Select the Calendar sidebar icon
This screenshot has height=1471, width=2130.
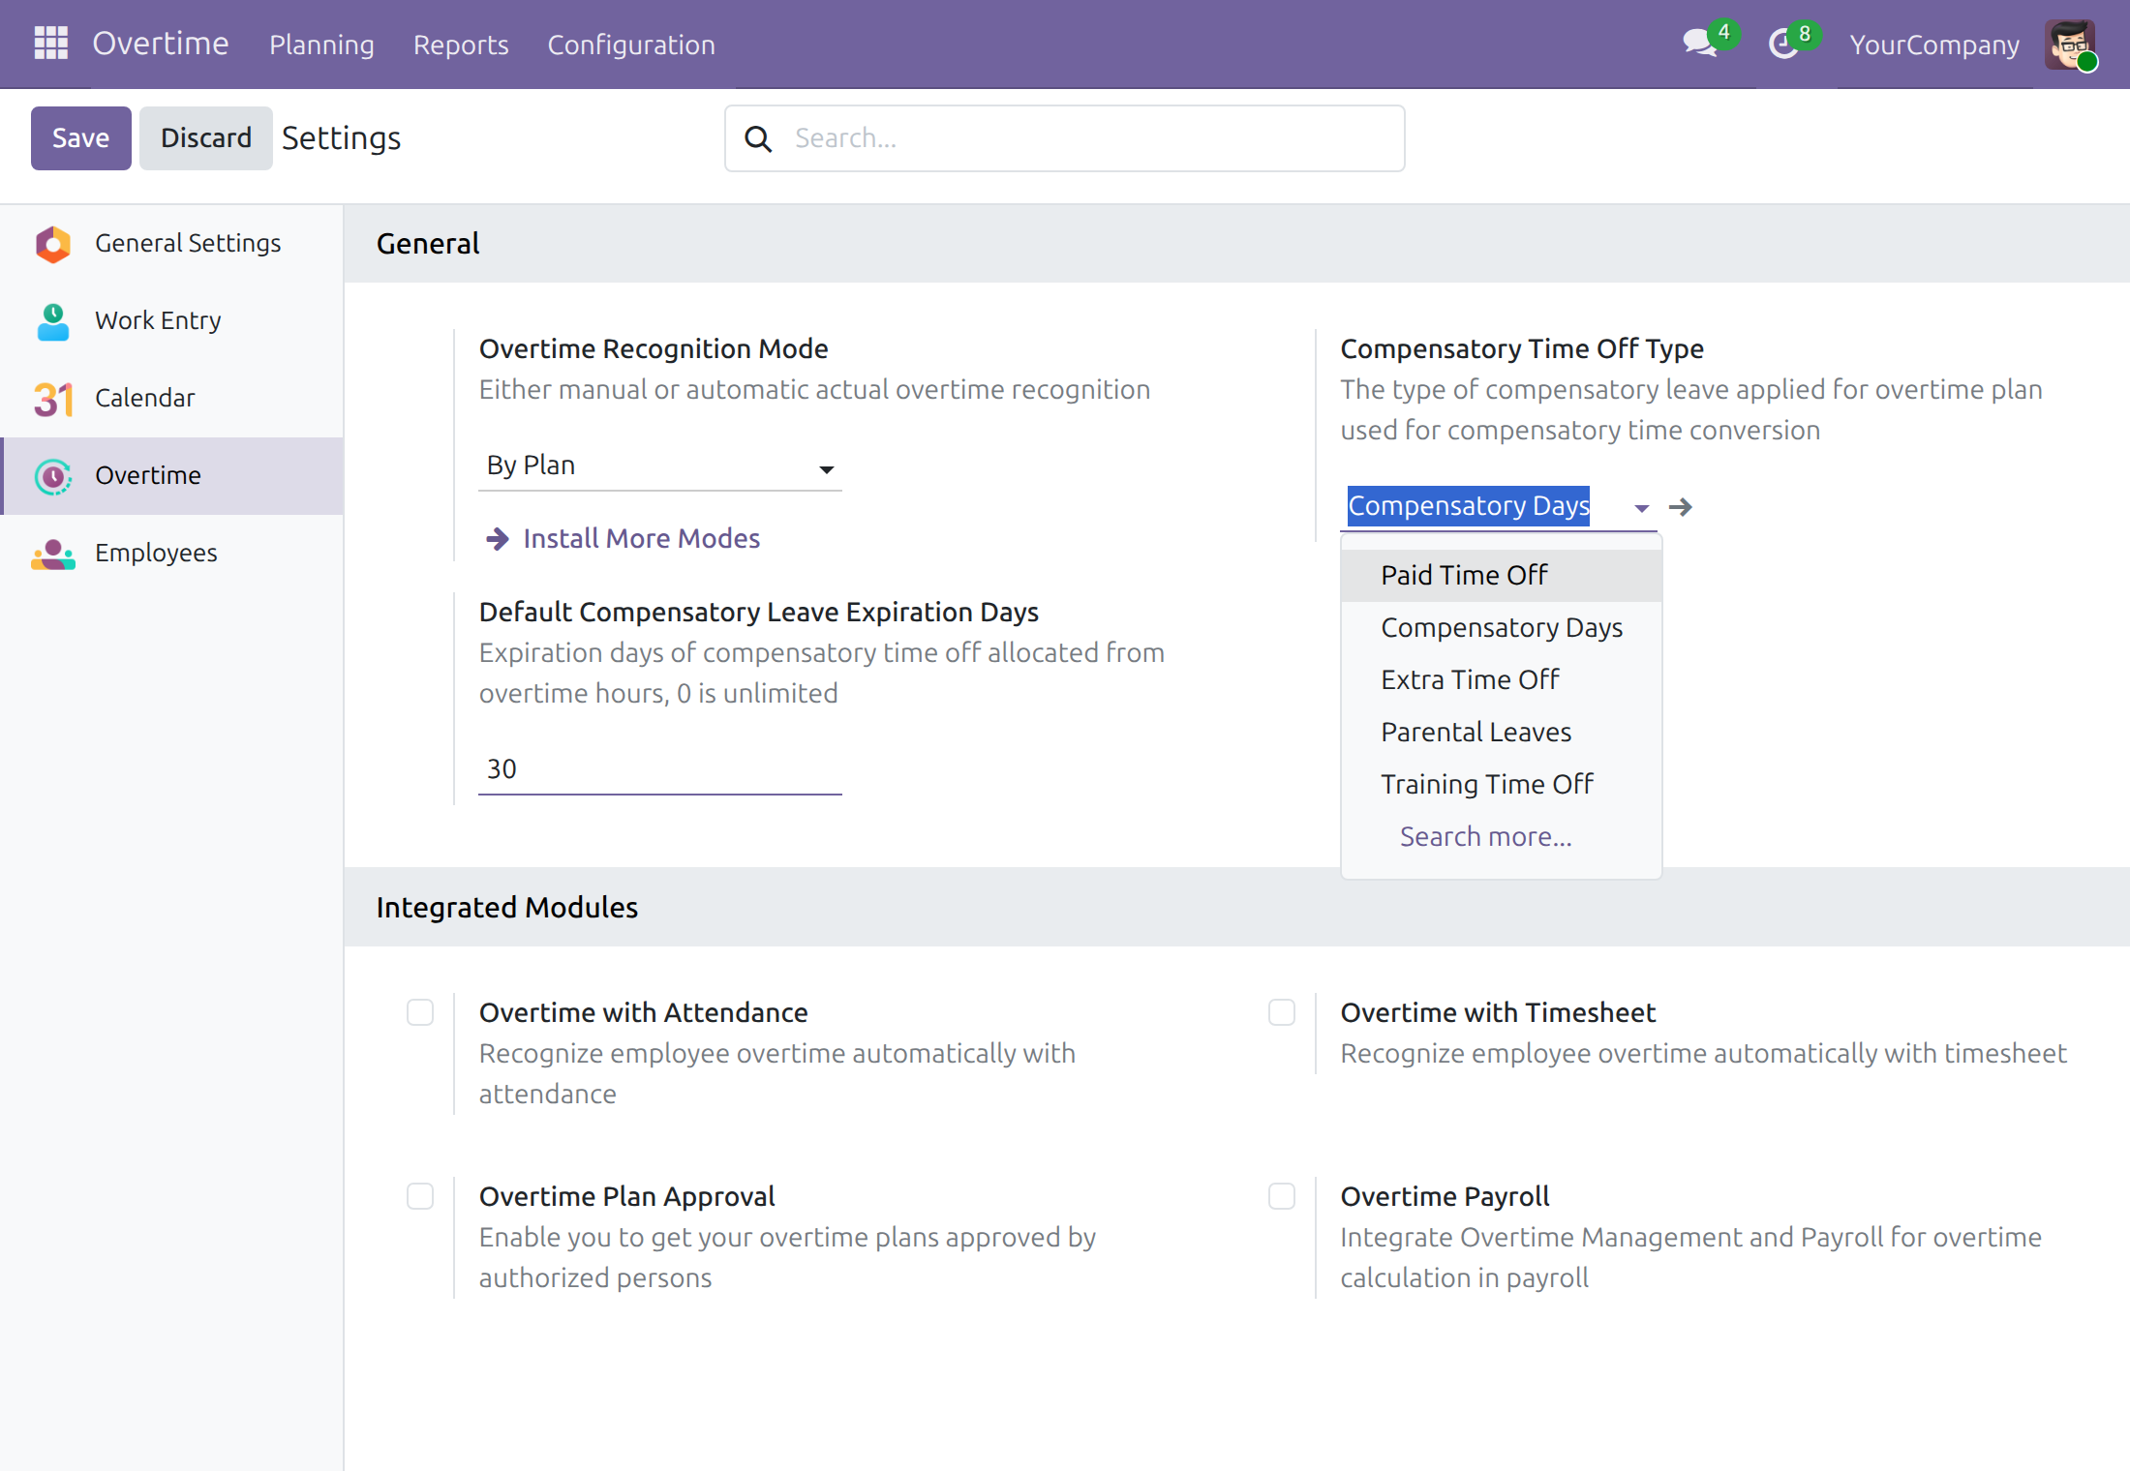[x=53, y=399]
